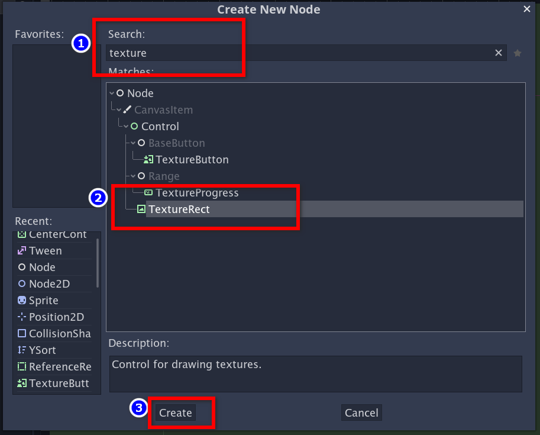Click the TextureButton icon in Recent list

tap(22, 383)
